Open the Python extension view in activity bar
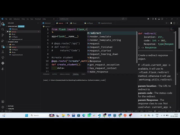The image size is (180, 135). pyautogui.click(x=3, y=63)
